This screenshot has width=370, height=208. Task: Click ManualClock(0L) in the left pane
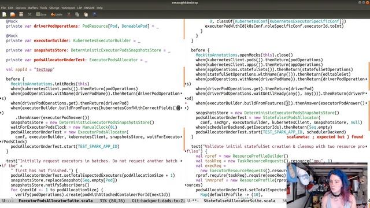(99, 127)
